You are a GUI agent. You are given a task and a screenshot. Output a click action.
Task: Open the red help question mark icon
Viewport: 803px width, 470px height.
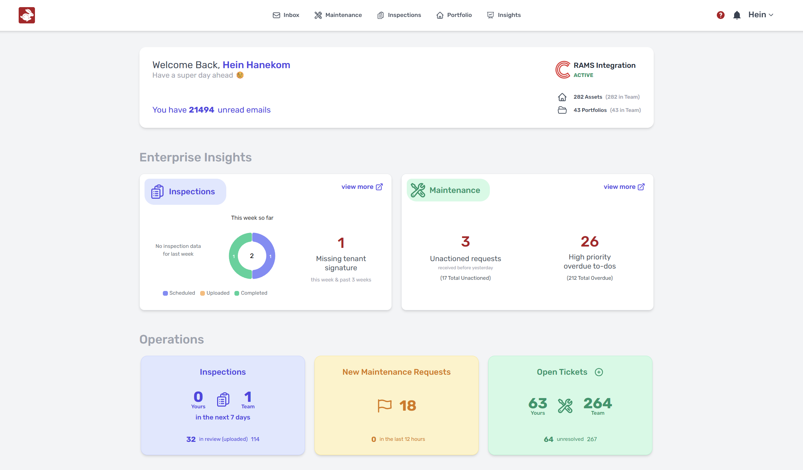click(x=721, y=15)
